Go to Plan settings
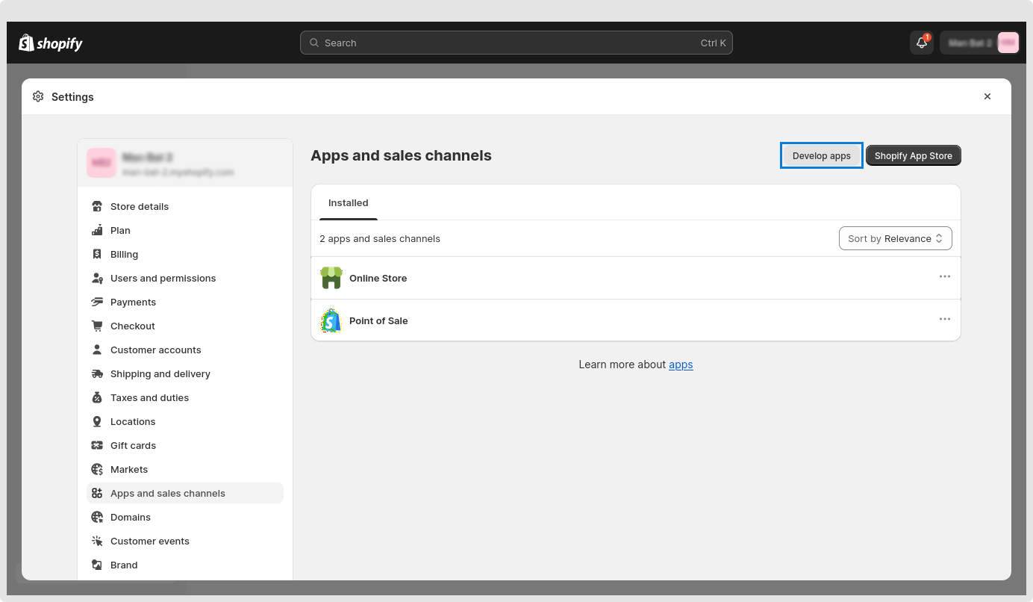 click(185, 230)
